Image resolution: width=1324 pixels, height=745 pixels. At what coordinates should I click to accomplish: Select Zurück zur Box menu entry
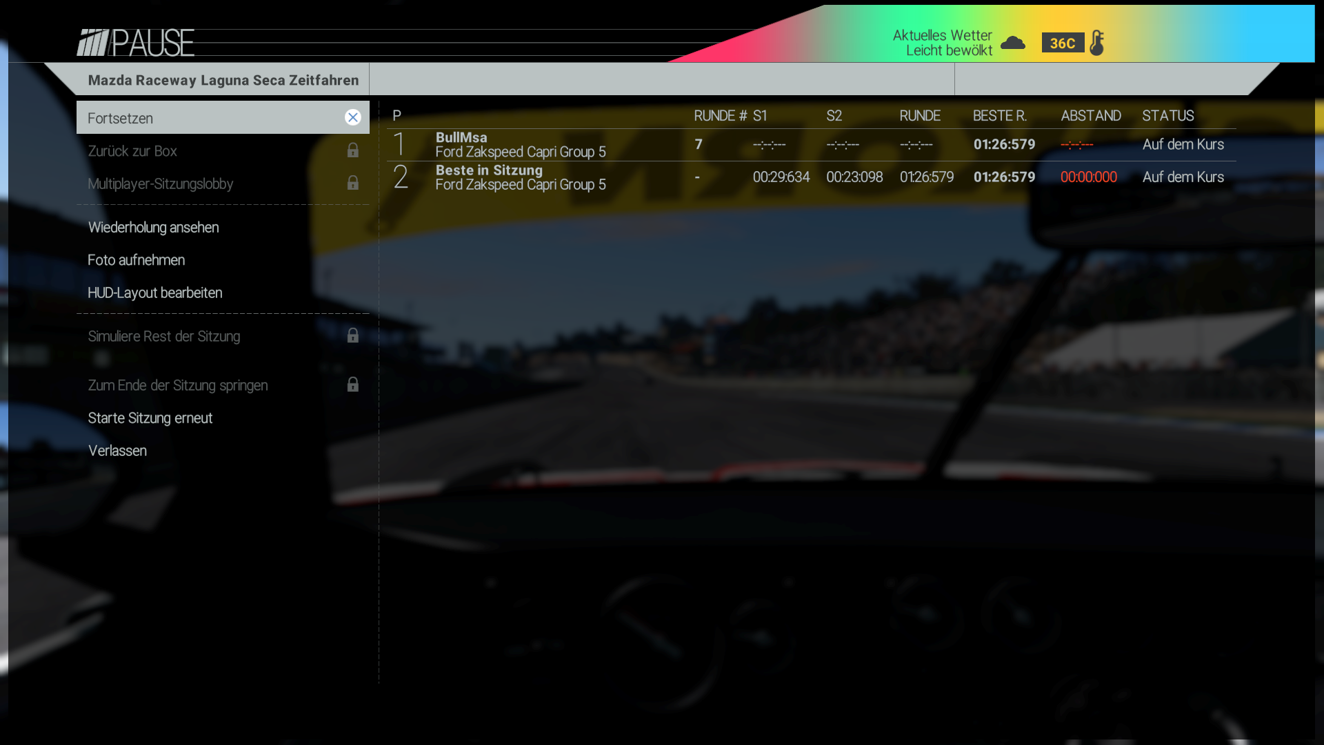[x=223, y=150]
